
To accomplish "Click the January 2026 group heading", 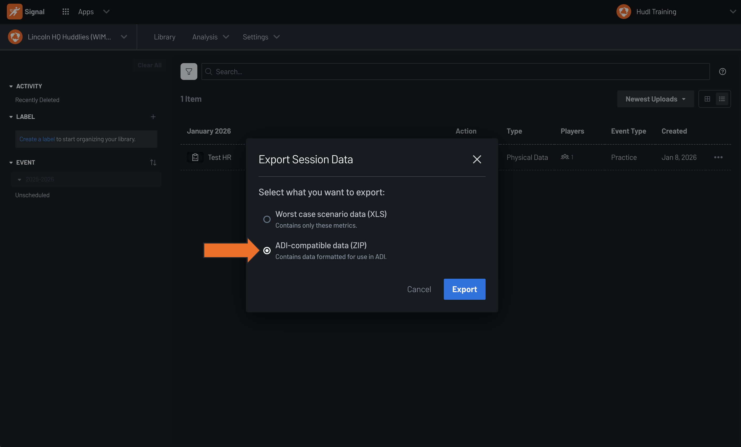I will click(x=209, y=131).
